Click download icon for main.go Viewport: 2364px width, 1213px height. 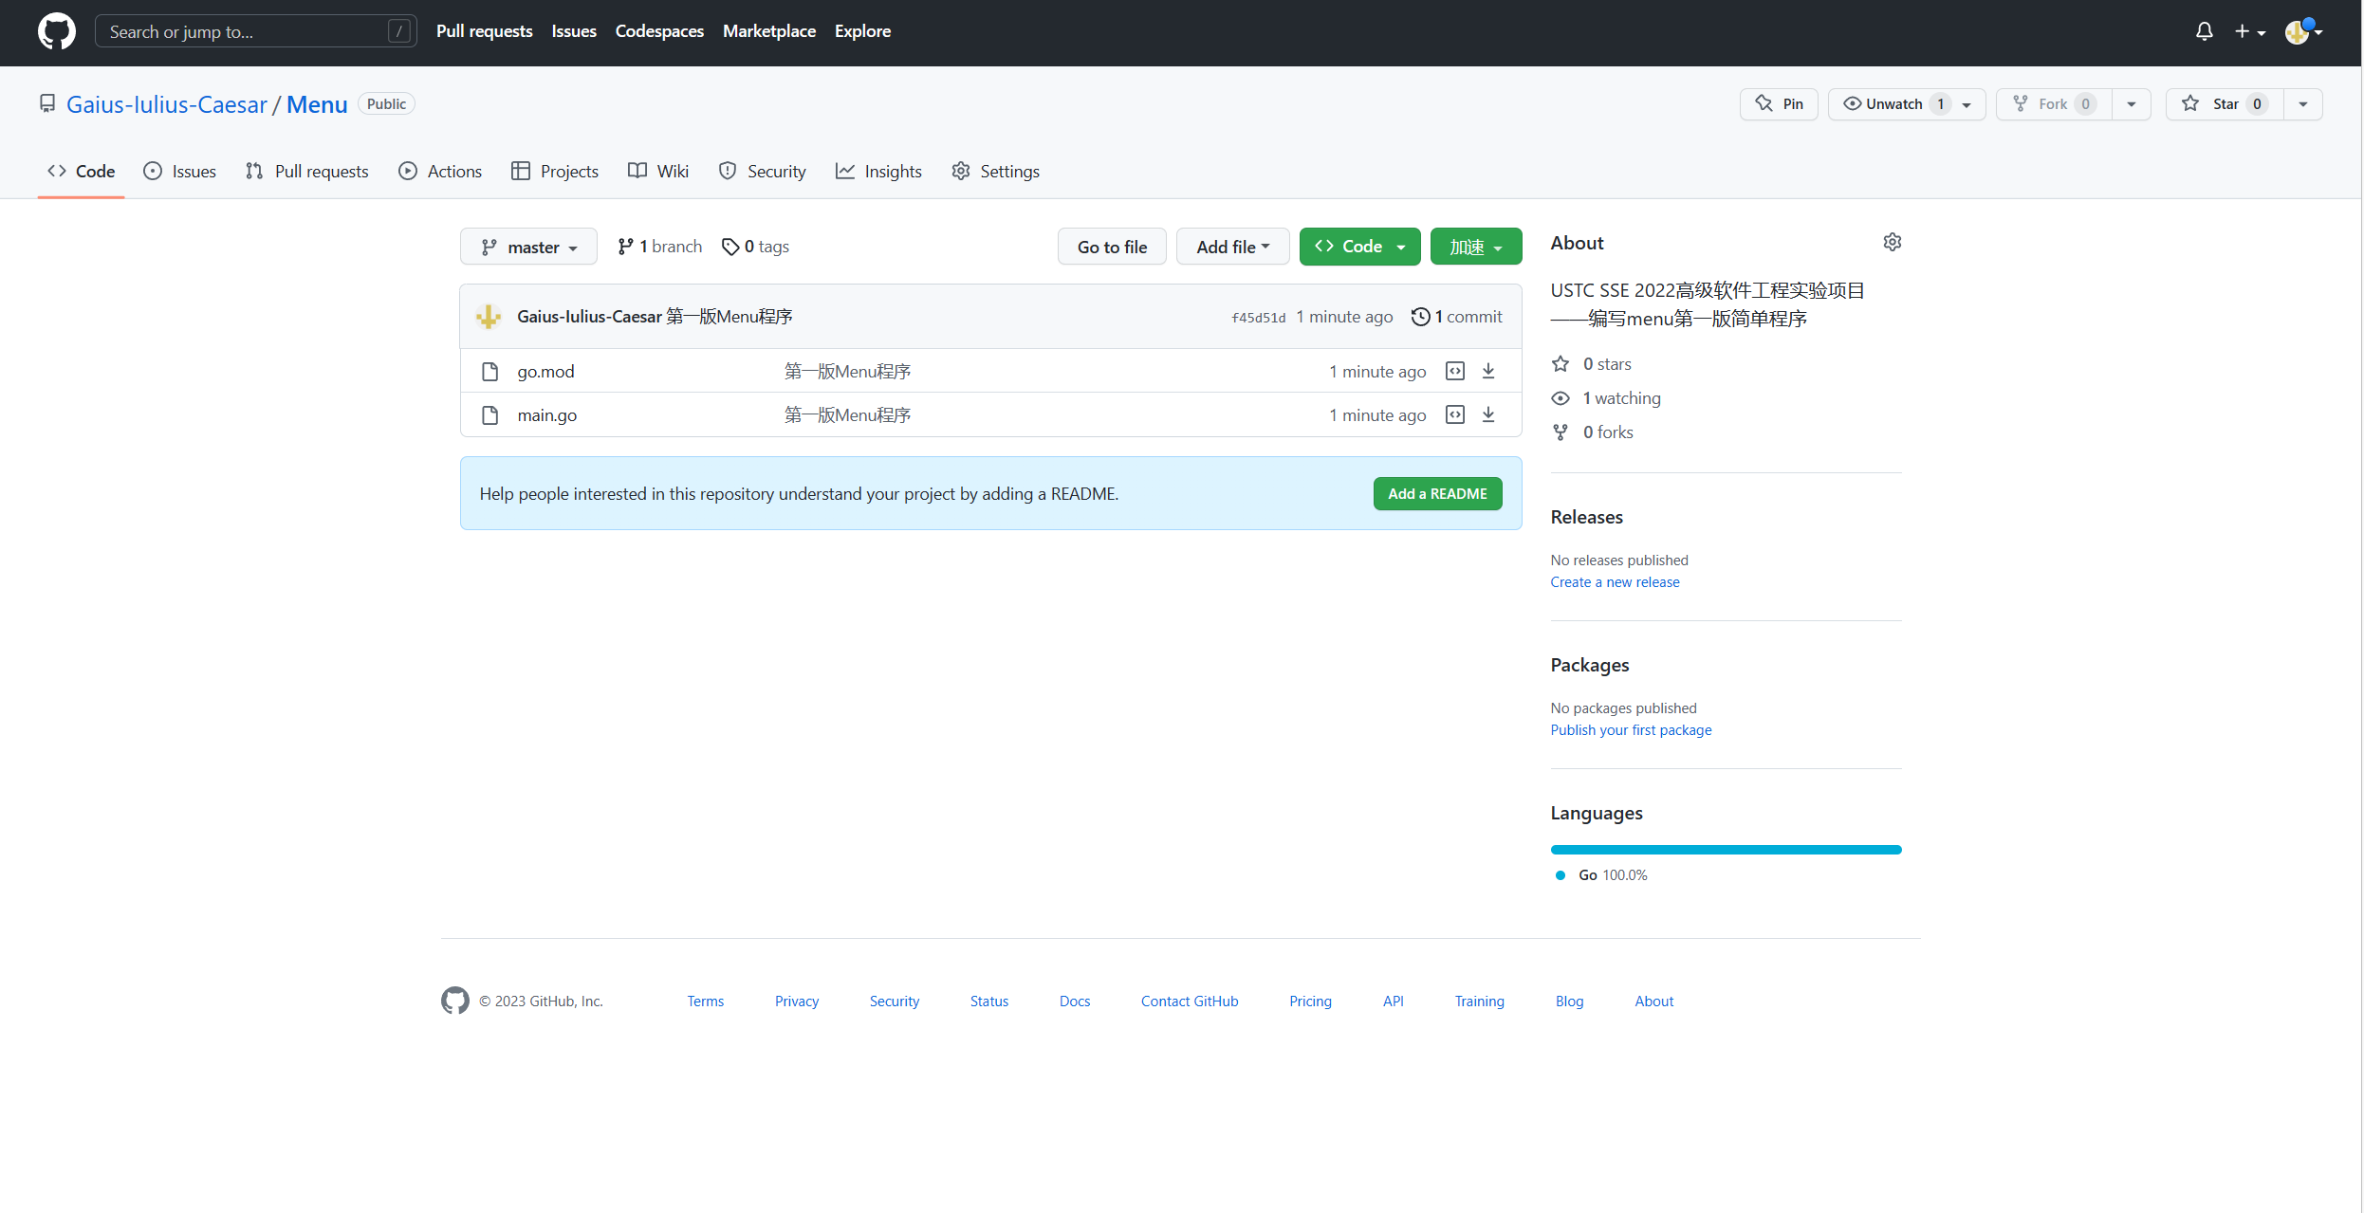tap(1488, 414)
